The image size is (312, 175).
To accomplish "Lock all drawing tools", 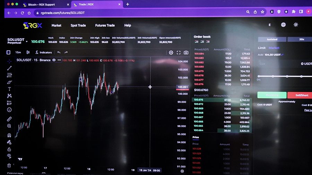I will point(9,149).
